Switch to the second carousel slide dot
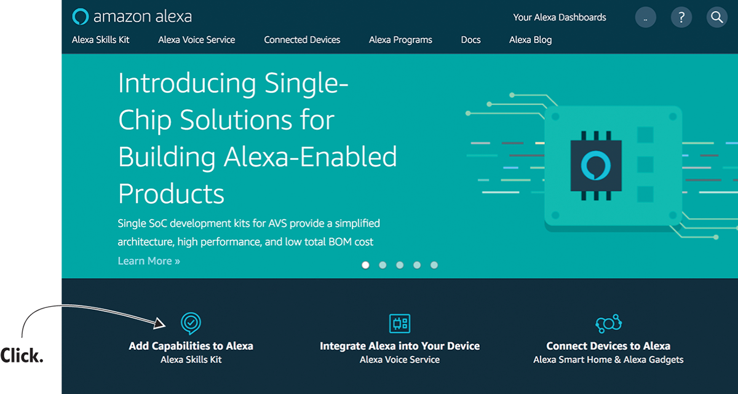738x394 pixels. 383,265
